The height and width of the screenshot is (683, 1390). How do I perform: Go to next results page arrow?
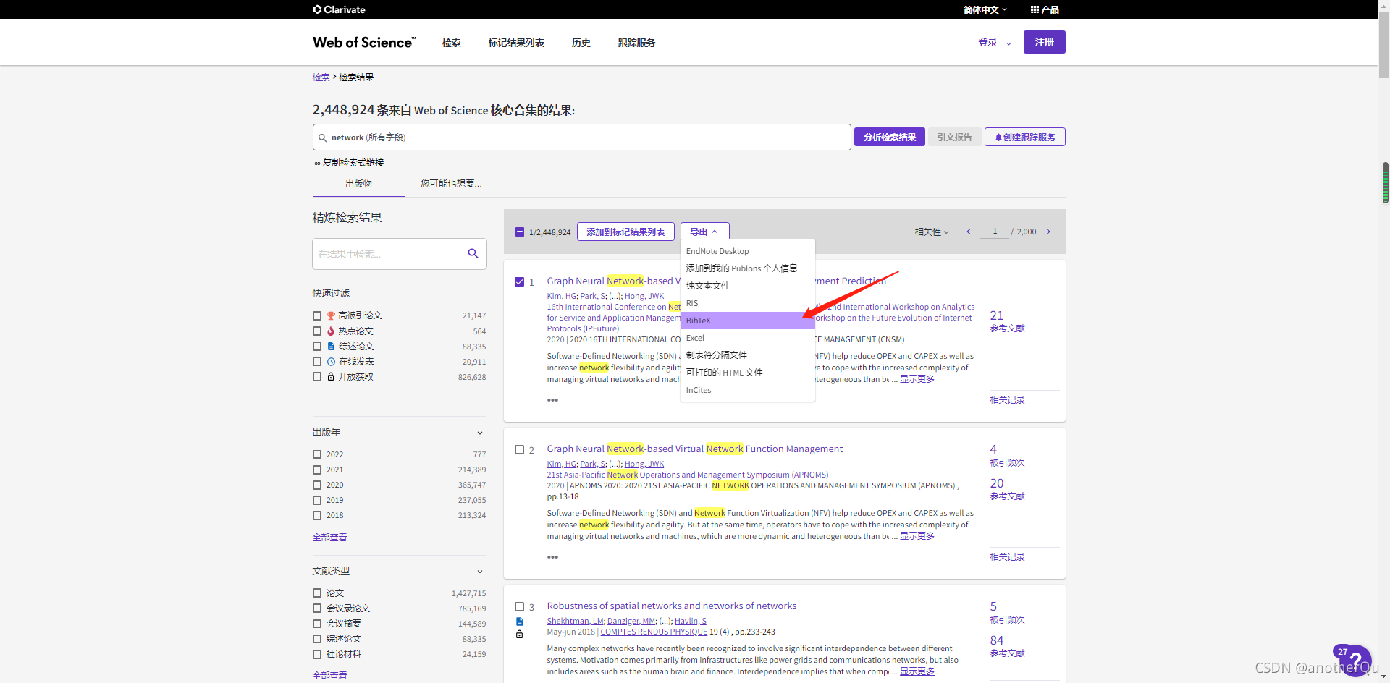(1048, 232)
